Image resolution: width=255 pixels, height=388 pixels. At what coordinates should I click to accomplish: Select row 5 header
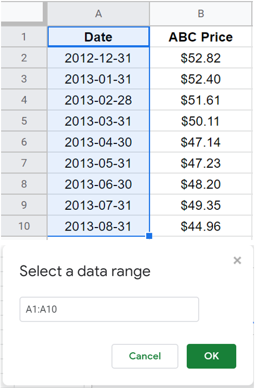pos(24,121)
